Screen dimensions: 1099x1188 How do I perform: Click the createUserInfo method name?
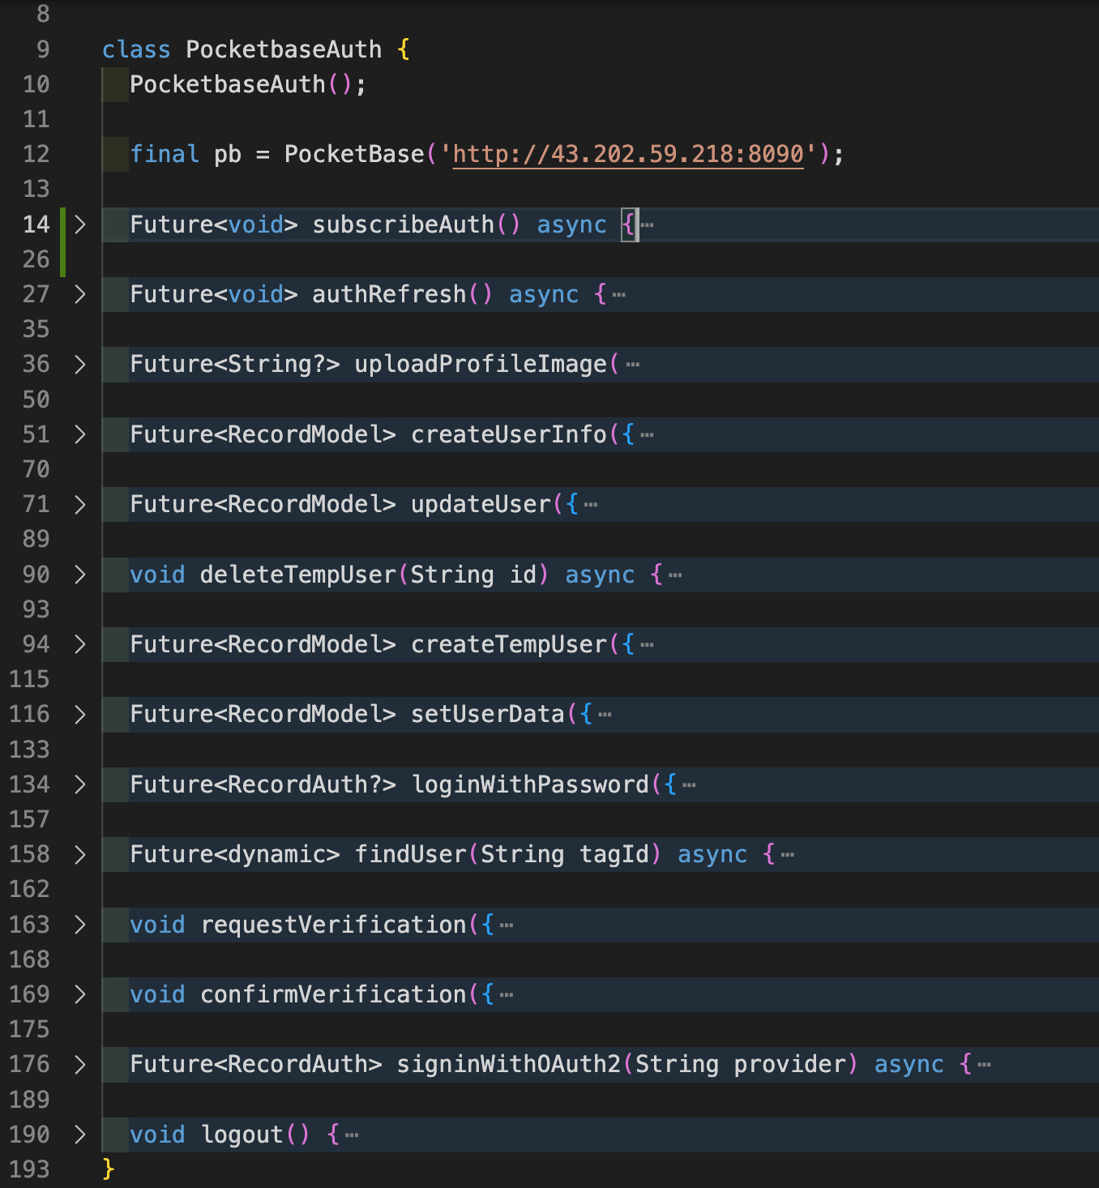[509, 434]
